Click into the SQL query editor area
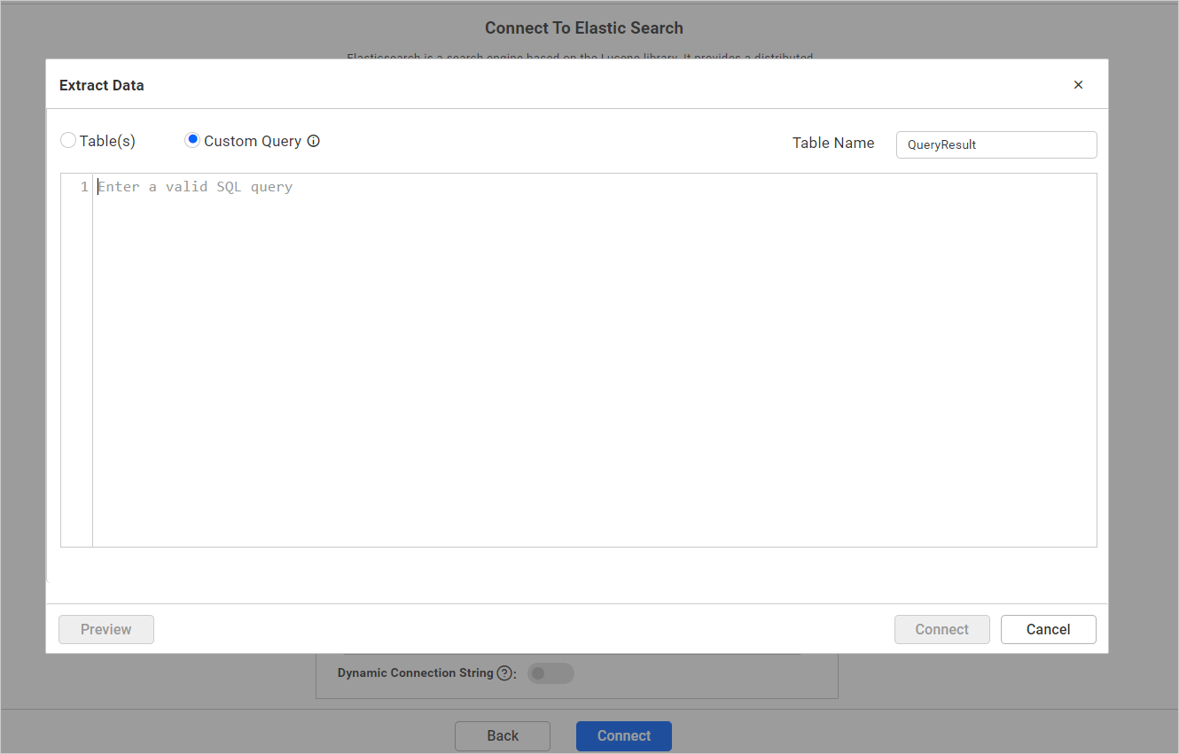Screen dimensions: 1179x754 click(594, 360)
